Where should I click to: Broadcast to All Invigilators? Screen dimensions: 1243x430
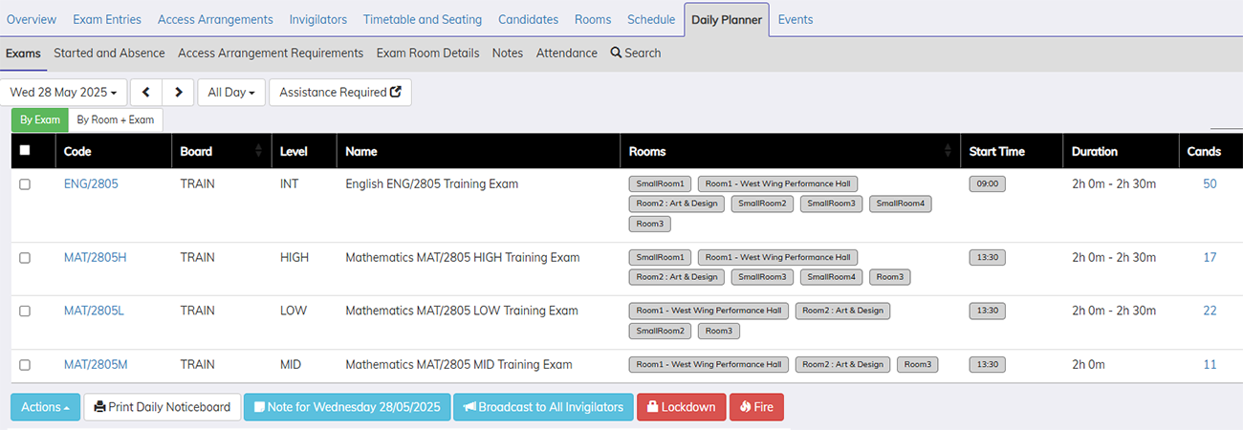click(x=543, y=407)
